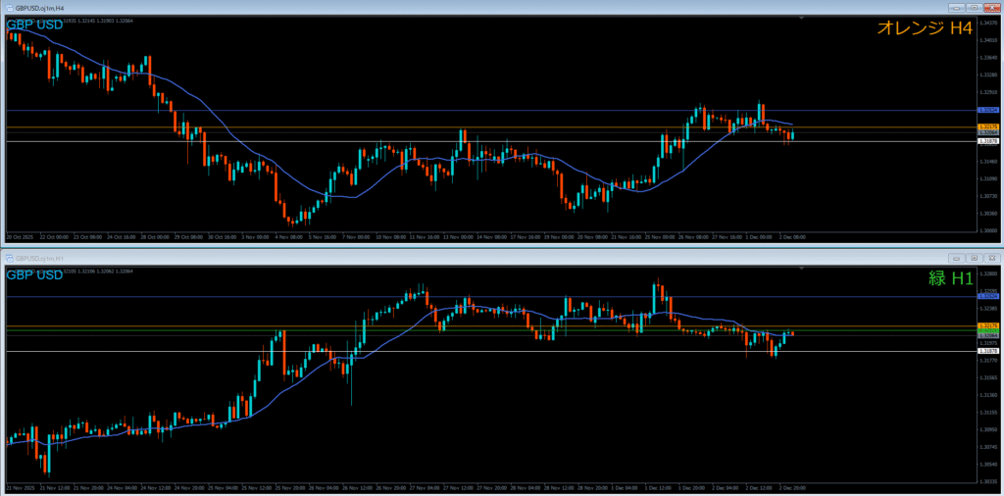The height and width of the screenshot is (496, 1004).
Task: Close the GBPUSD H1 chart window
Action: pyautogui.click(x=991, y=258)
